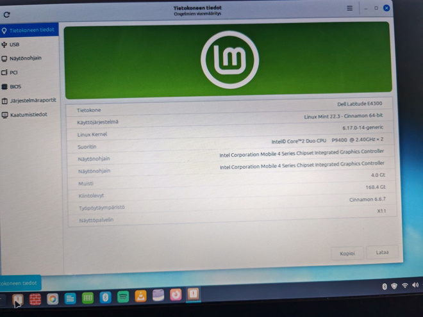Click the Kopioi button

[x=347, y=254]
